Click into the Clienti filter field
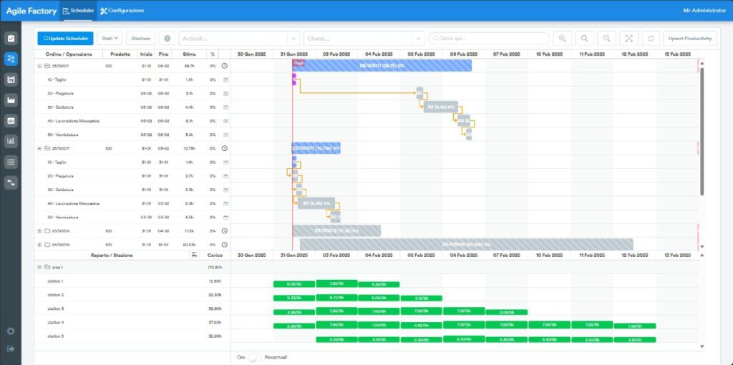Viewport: 733px width, 365px height. pyautogui.click(x=358, y=39)
